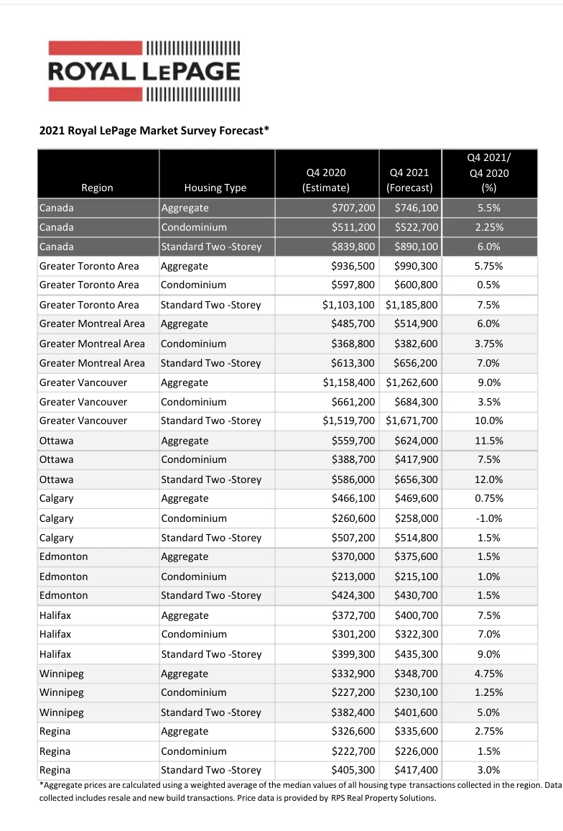Click the Regina Condominium $226,000 cell
The width and height of the screenshot is (563, 831).
coord(411,751)
